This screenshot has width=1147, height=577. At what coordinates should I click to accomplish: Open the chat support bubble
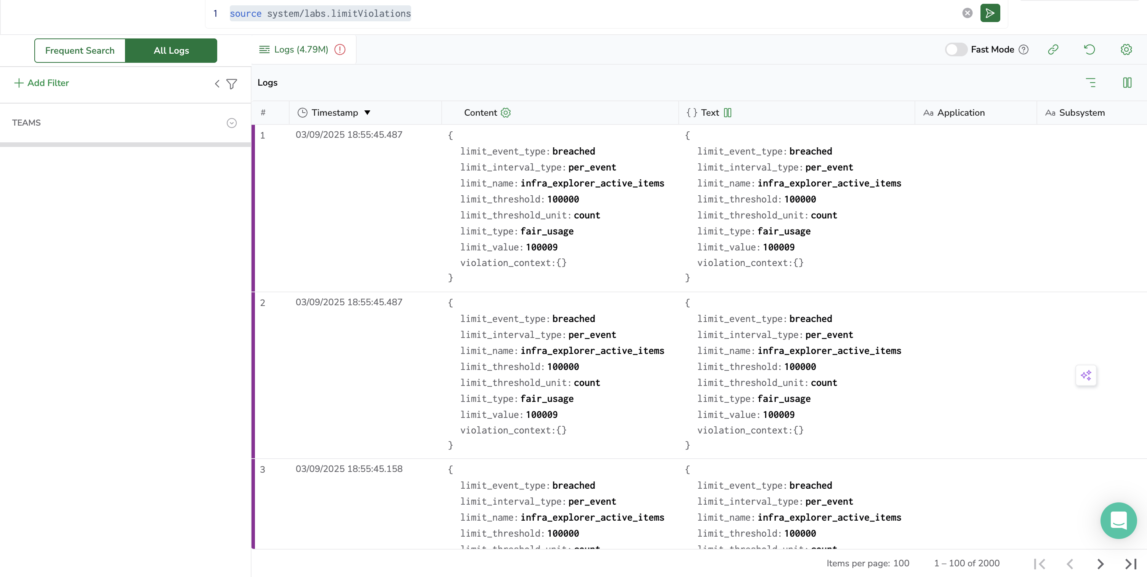point(1118,520)
